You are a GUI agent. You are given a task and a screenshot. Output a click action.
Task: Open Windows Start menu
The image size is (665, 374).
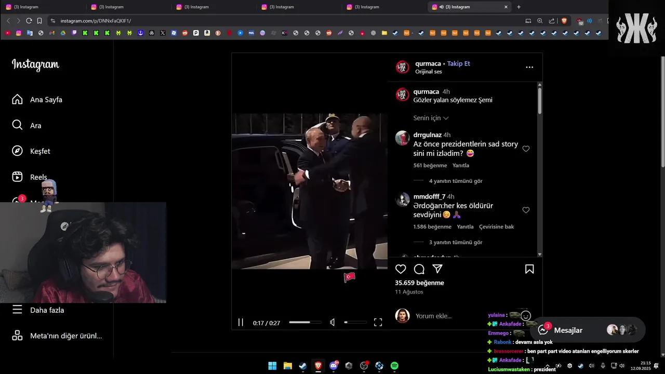(x=272, y=366)
